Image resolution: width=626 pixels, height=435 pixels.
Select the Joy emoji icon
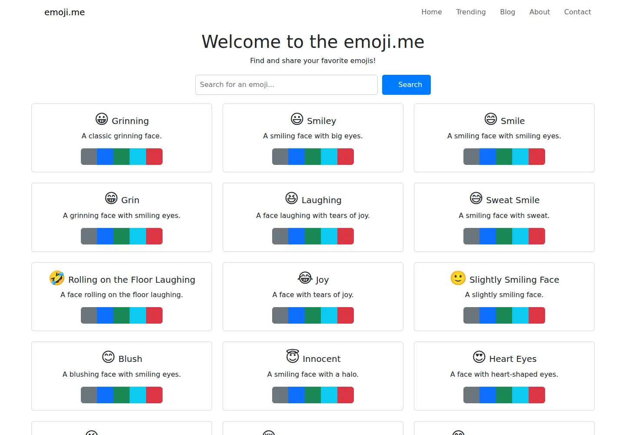pyautogui.click(x=305, y=278)
